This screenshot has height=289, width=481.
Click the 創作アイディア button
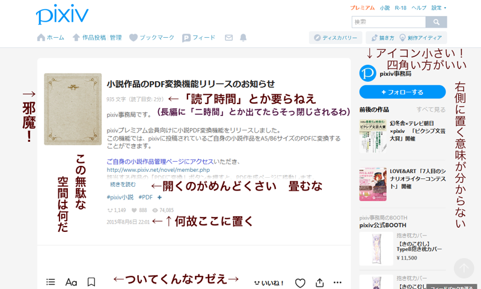click(420, 38)
